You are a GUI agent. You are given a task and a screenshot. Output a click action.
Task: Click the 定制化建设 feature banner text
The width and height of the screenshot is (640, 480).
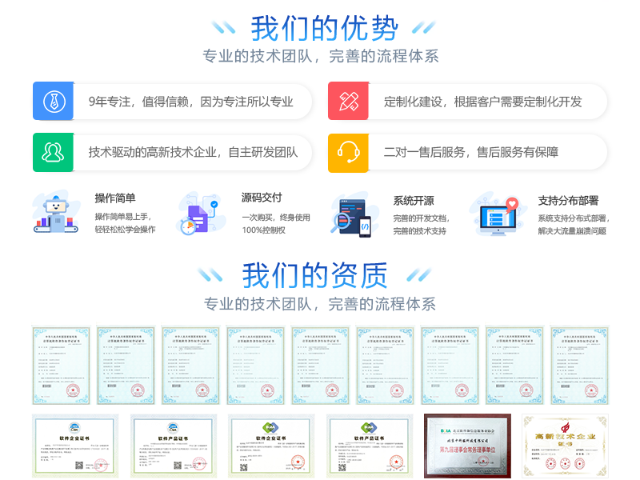(483, 102)
